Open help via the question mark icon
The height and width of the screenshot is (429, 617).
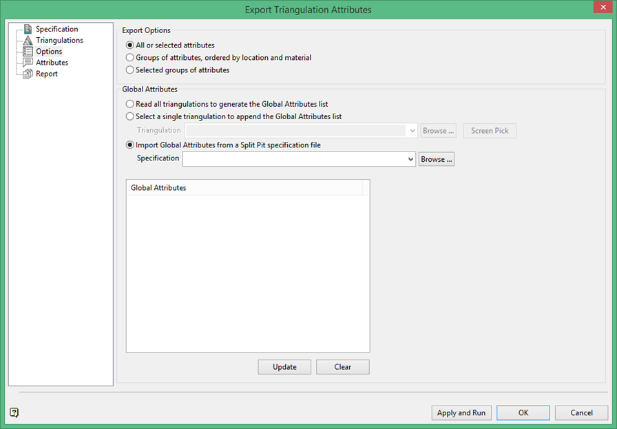click(14, 412)
